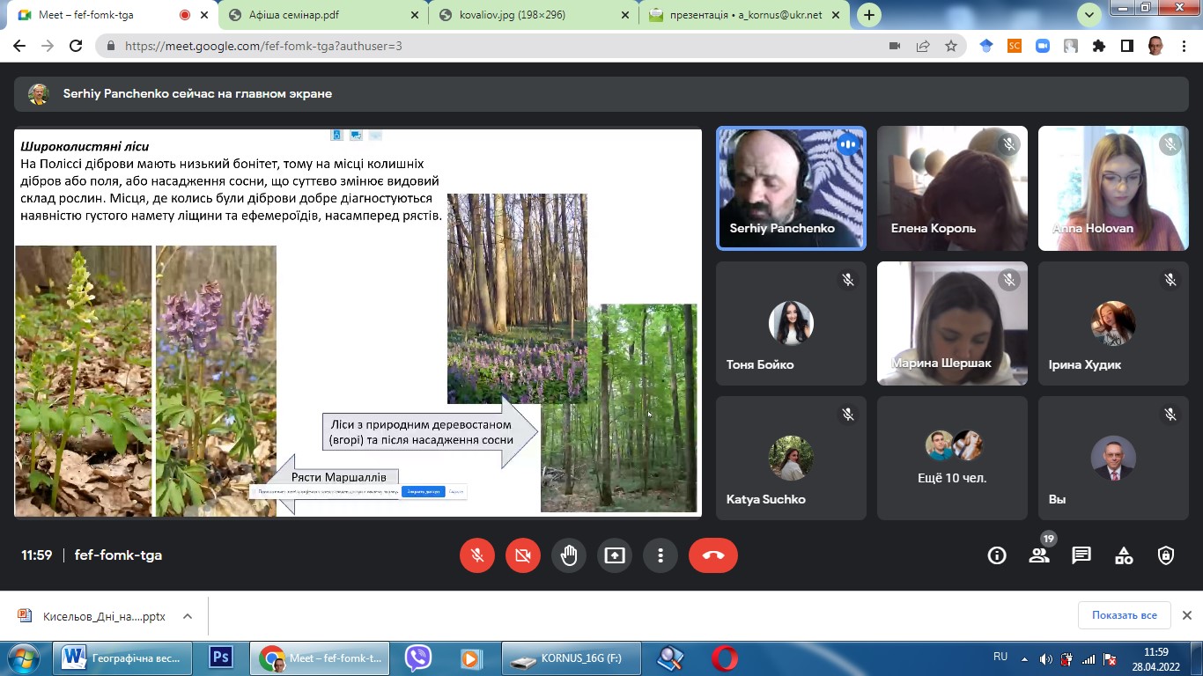Click the Katya Suchko participant tile
This screenshot has width=1203, height=676.
pyautogui.click(x=791, y=458)
